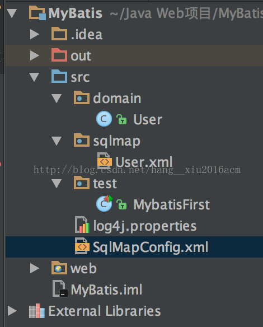Expand External Libraries arrow
The image size is (263, 327).
[x=12, y=311]
